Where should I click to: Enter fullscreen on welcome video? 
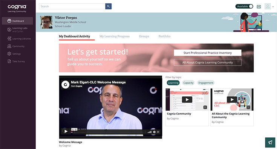[x=158, y=132]
